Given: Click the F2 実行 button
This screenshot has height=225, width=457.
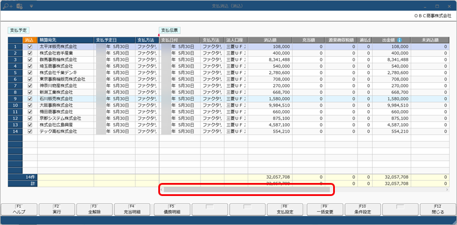Looking at the screenshot, I should 57,209.
